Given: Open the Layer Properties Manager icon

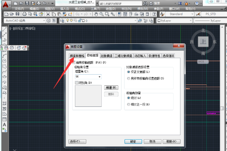Looking at the screenshot, I should pyautogui.click(x=62, y=21).
